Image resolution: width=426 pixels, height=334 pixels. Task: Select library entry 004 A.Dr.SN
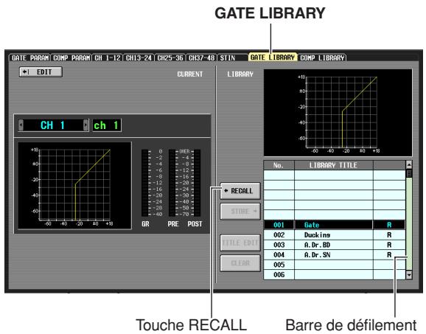pos(334,255)
